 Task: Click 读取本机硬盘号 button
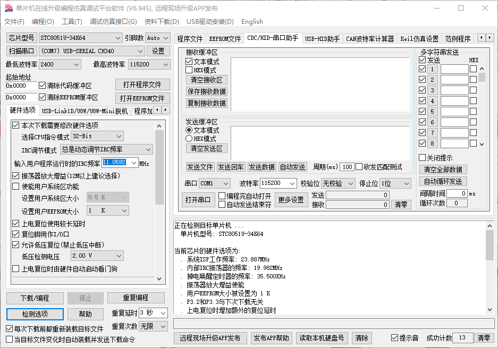pos(322,338)
